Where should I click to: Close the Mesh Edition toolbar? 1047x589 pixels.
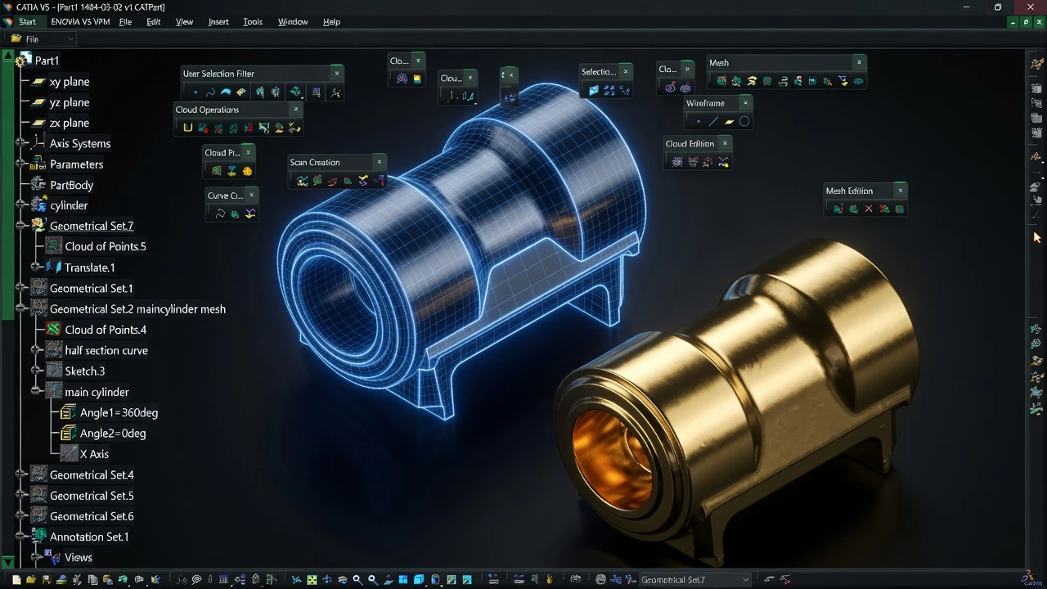[x=900, y=191]
